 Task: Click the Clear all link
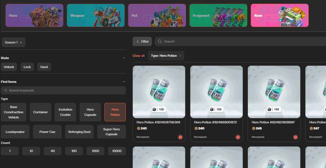[x=139, y=56]
